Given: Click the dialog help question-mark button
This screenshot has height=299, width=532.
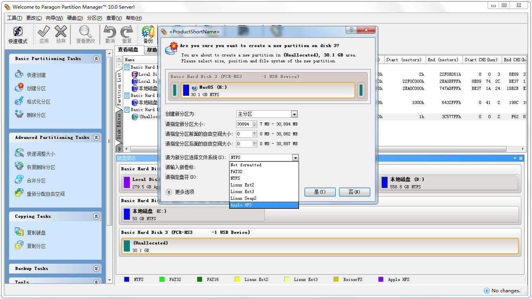Looking at the screenshot, I should [x=352, y=30].
